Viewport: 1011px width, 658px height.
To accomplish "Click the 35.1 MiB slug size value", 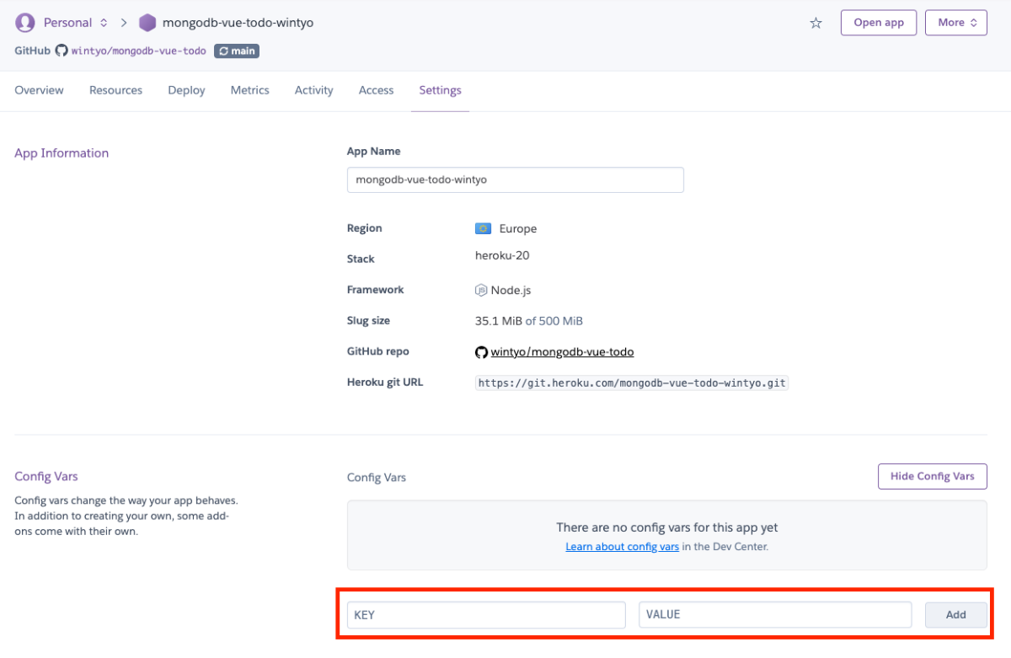I will tap(499, 321).
